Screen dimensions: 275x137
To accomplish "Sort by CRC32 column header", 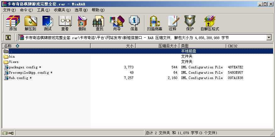I will [250, 46].
